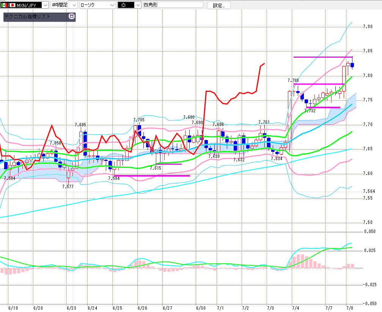This screenshot has height=312, width=382.
Task: Click the 7.634 price label
Action: pos(277,159)
